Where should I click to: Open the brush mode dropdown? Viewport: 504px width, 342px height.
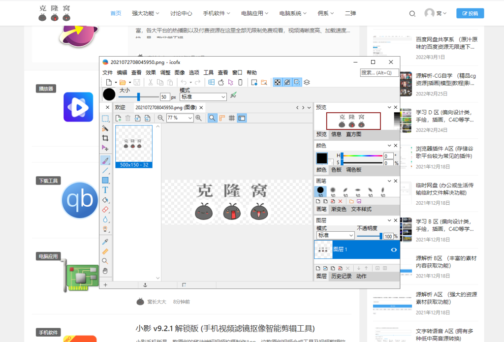(x=203, y=97)
